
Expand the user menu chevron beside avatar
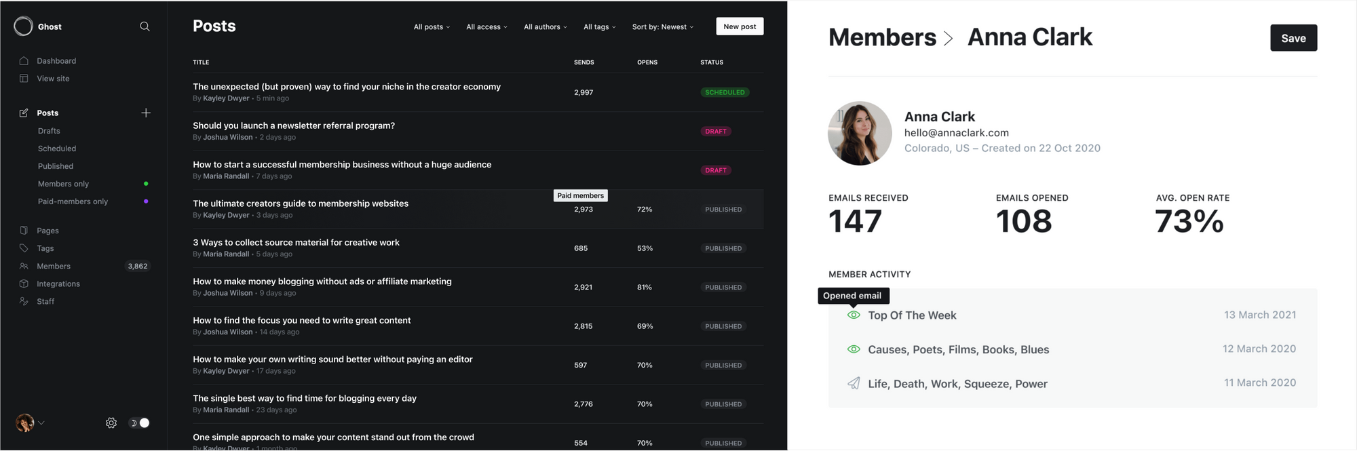41,423
